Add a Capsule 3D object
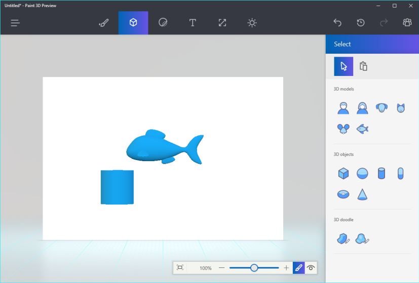 (x=400, y=173)
